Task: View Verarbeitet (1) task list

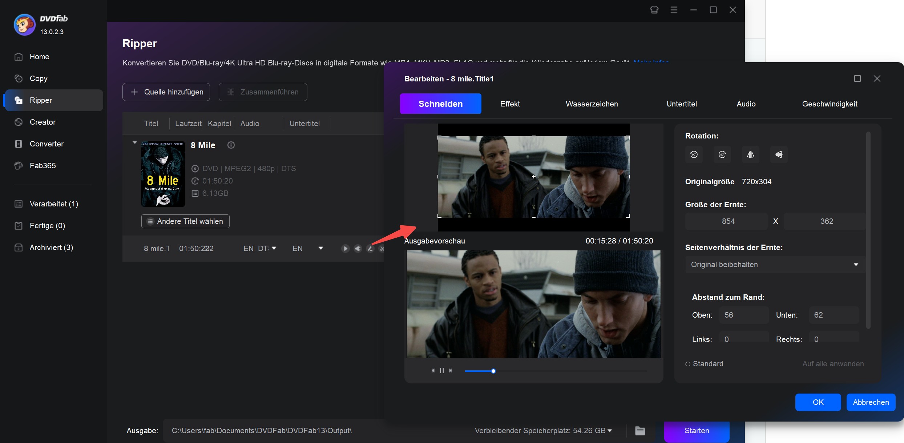Action: point(53,204)
